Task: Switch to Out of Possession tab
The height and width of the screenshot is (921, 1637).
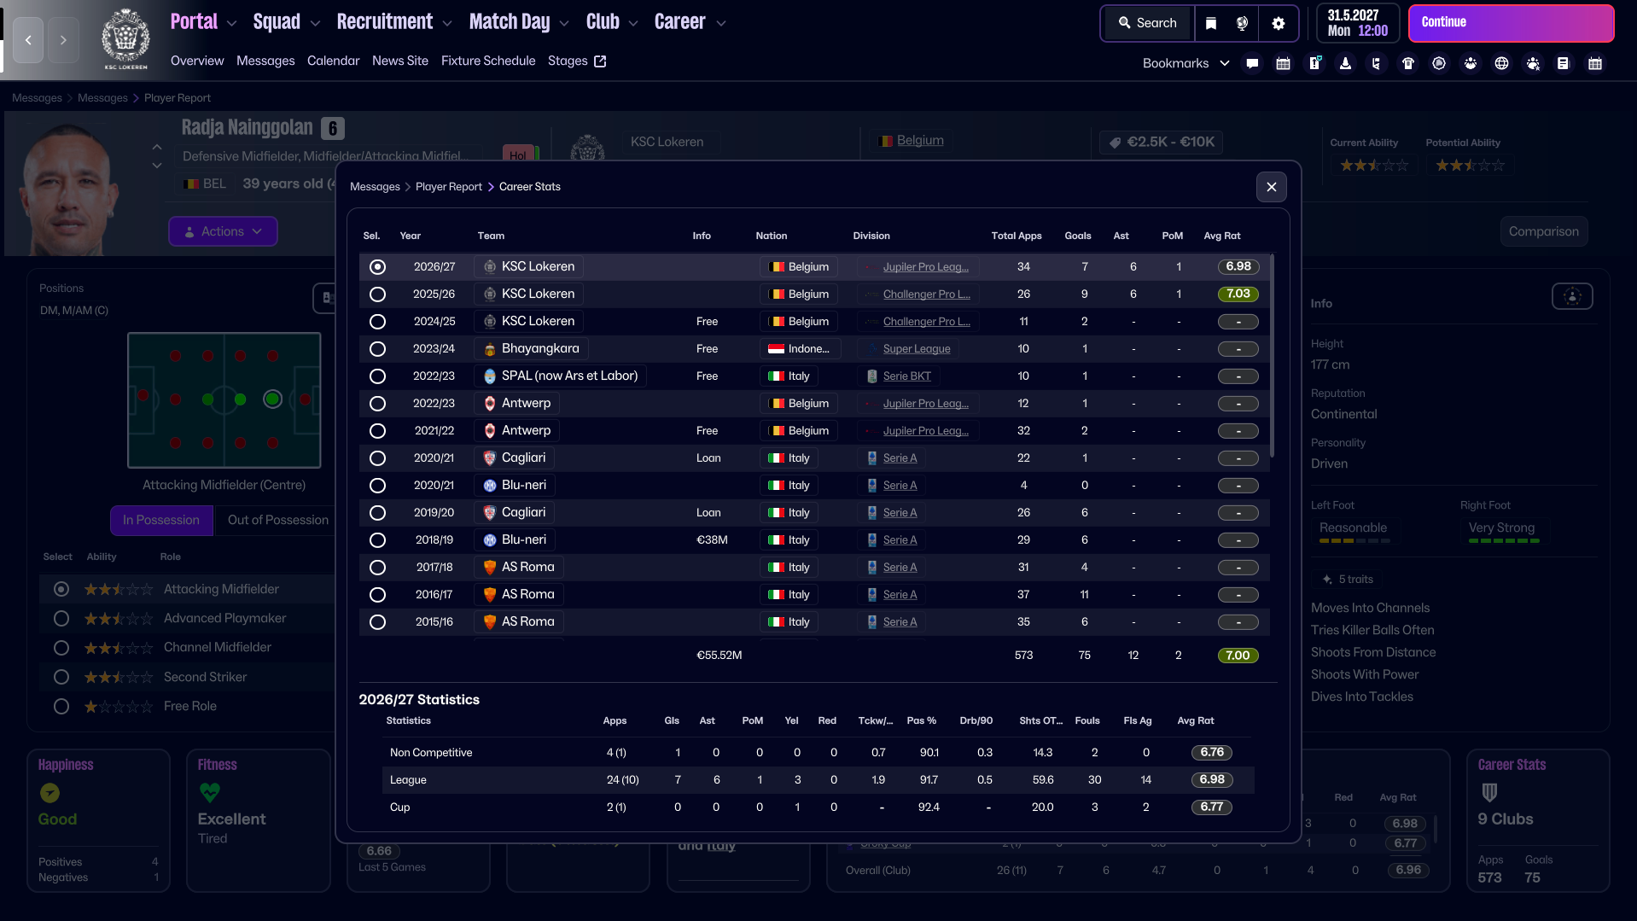Action: pyautogui.click(x=277, y=520)
